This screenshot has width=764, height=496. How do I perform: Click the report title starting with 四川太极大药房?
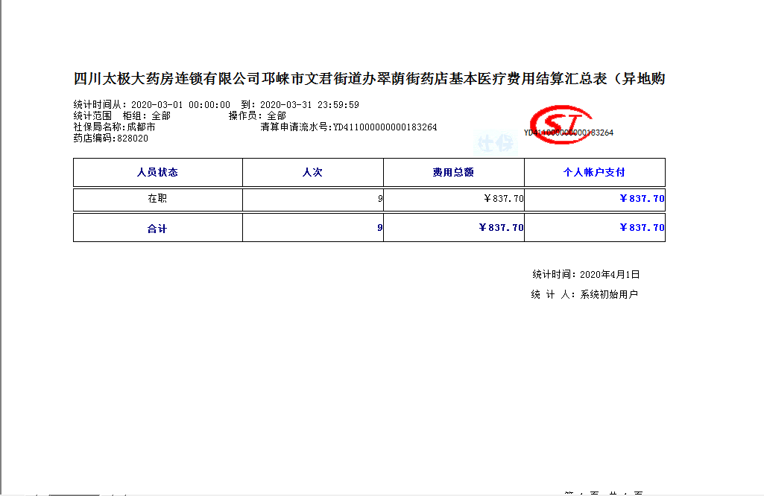[370, 78]
